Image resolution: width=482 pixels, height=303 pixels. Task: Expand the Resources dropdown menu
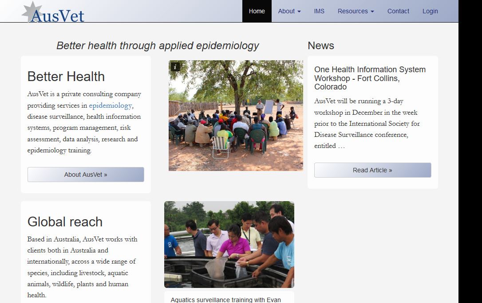click(x=356, y=11)
